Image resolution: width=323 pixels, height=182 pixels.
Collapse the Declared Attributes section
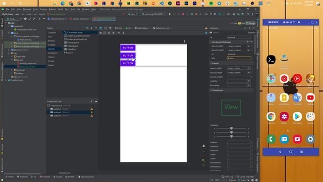(211, 42)
